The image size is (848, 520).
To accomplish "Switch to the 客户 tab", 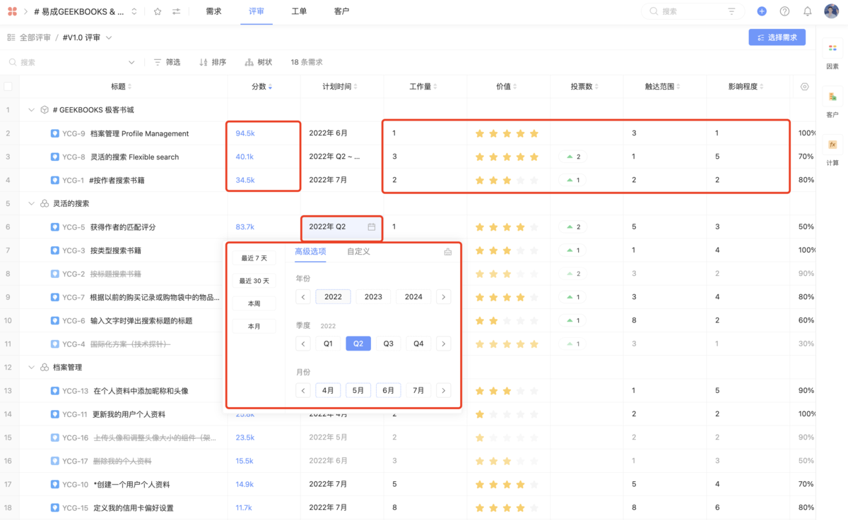I will 341,11.
